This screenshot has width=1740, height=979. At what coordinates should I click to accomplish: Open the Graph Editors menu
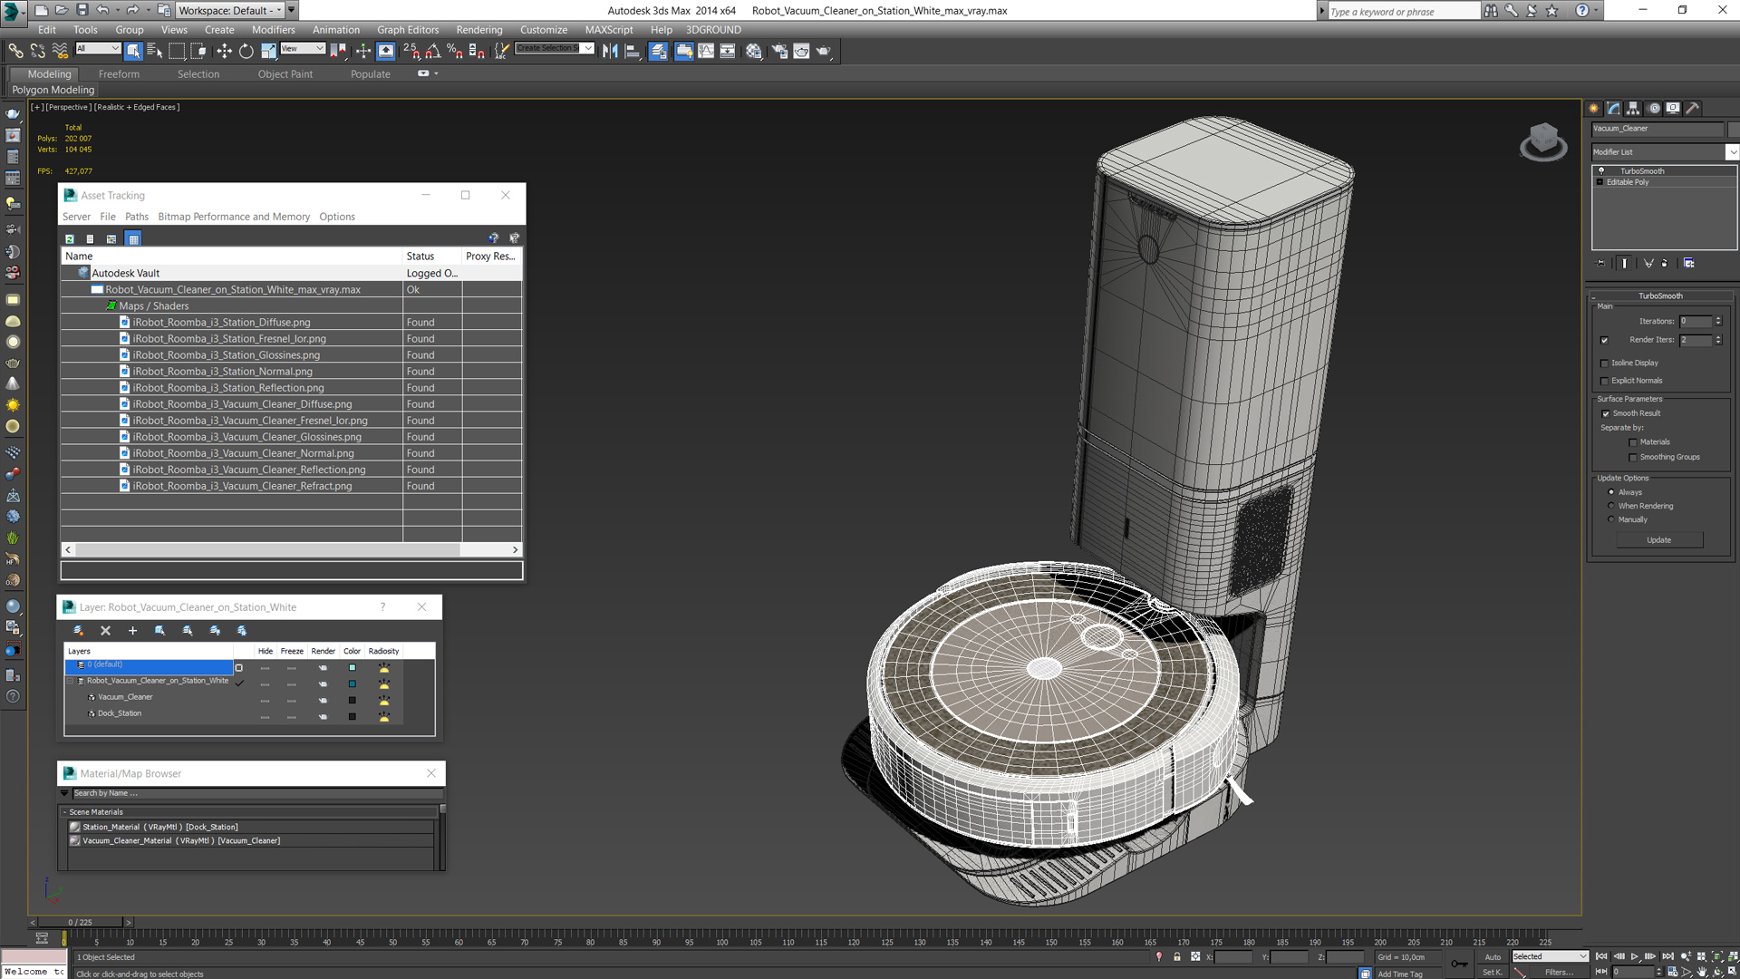tap(406, 27)
